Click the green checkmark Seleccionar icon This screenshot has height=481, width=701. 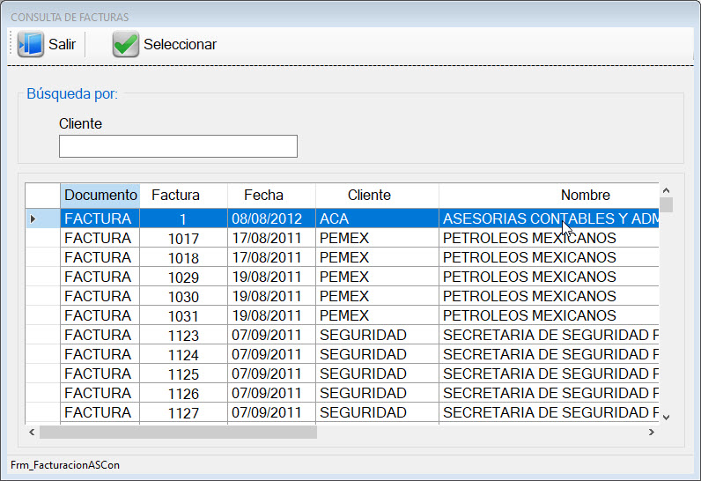pyautogui.click(x=126, y=44)
